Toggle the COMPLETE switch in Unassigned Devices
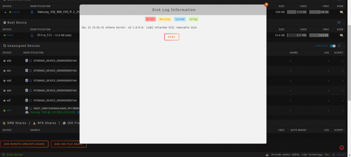 [333, 46]
